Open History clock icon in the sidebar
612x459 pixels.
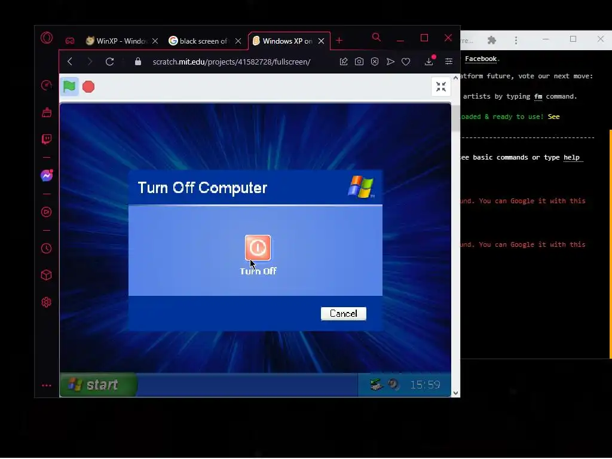(47, 249)
